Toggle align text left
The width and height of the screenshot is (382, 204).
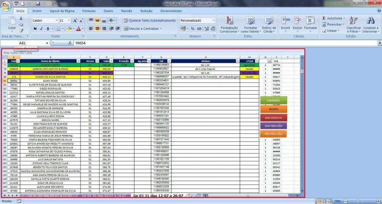point(91,29)
